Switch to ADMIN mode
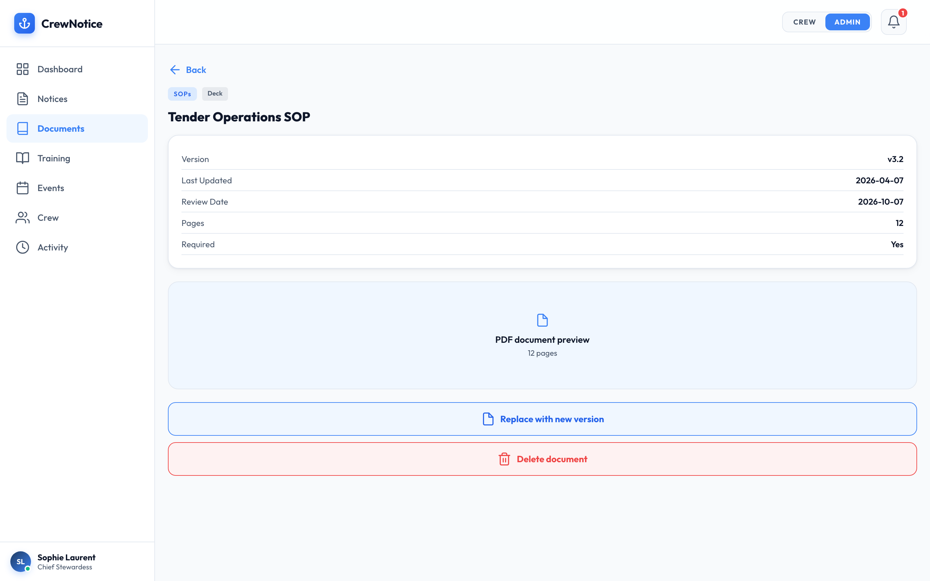Viewport: 930px width, 581px height. [847, 22]
